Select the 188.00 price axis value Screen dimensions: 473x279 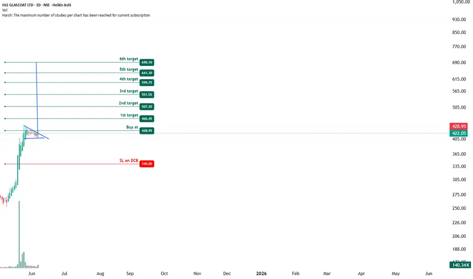pyautogui.click(x=459, y=249)
